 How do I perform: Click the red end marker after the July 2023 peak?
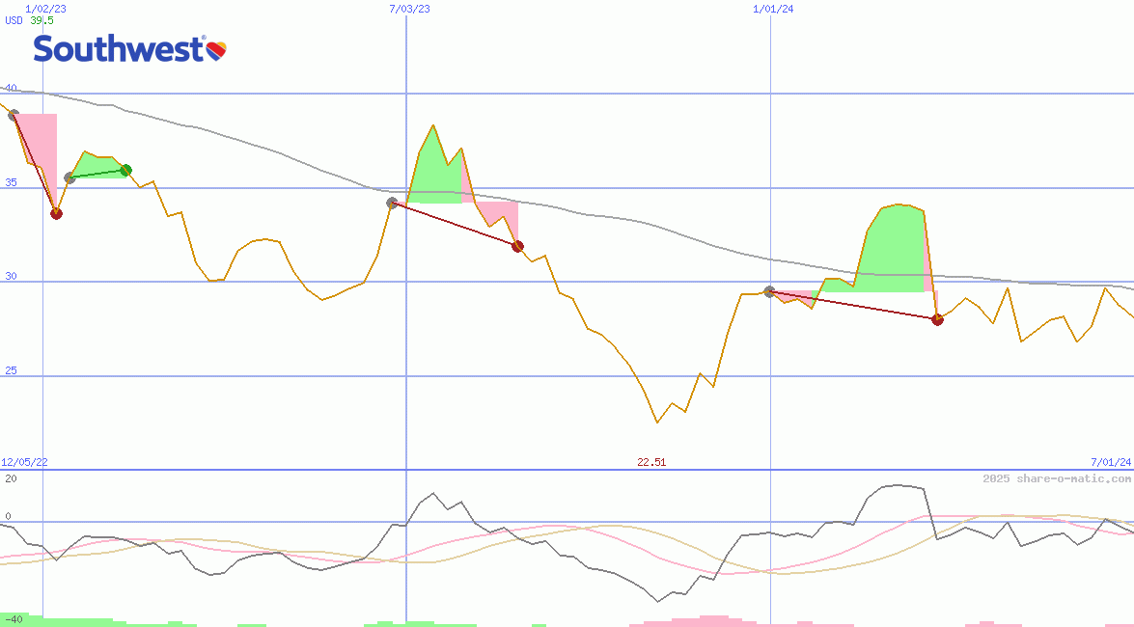click(x=517, y=246)
